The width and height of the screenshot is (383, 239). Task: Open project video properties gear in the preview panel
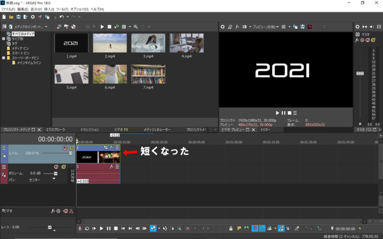click(223, 27)
